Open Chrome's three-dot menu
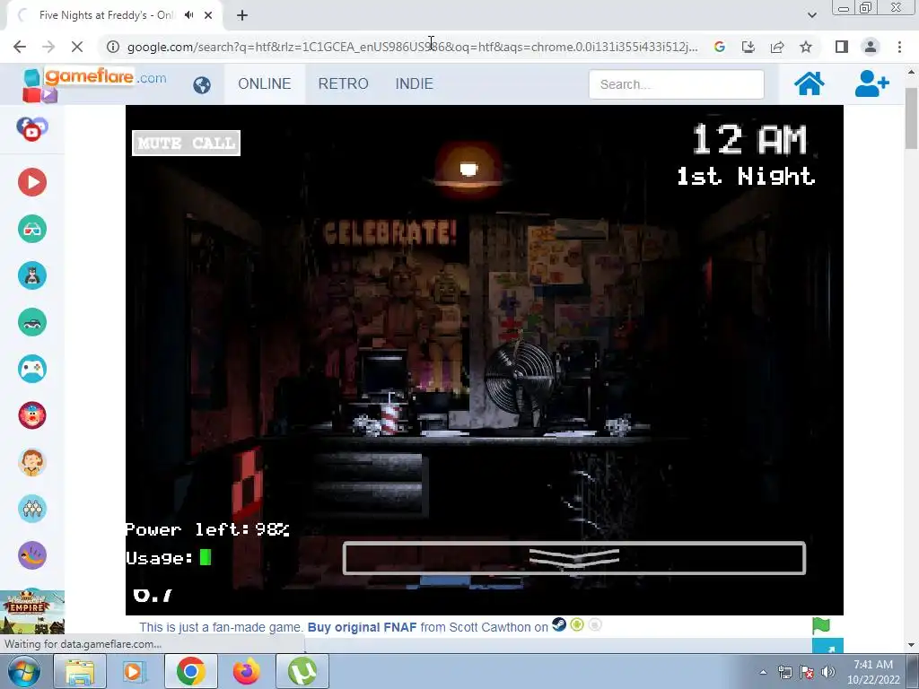The image size is (919, 689). 899,47
